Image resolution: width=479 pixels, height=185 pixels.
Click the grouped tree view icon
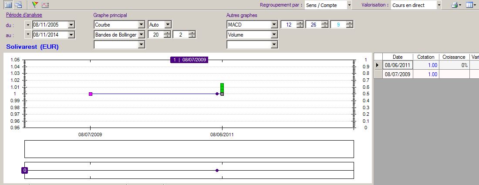click(x=18, y=5)
